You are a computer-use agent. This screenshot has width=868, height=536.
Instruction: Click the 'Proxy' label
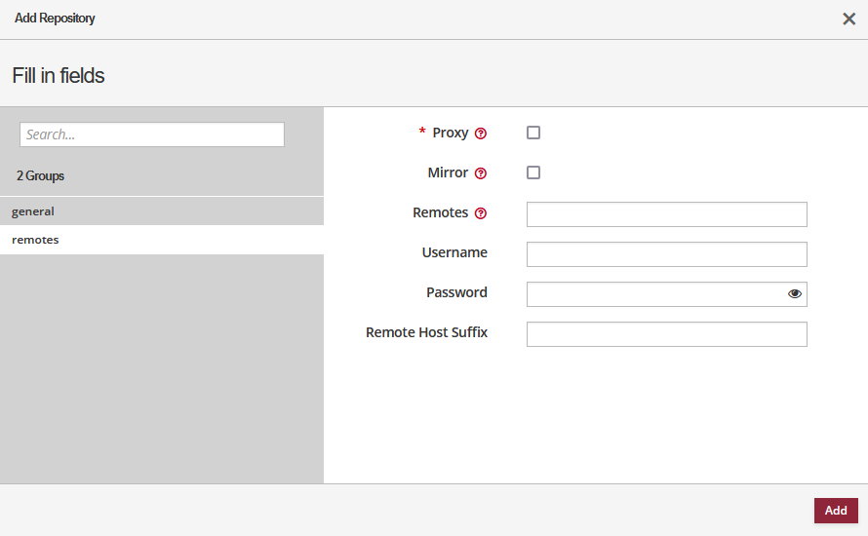[450, 133]
